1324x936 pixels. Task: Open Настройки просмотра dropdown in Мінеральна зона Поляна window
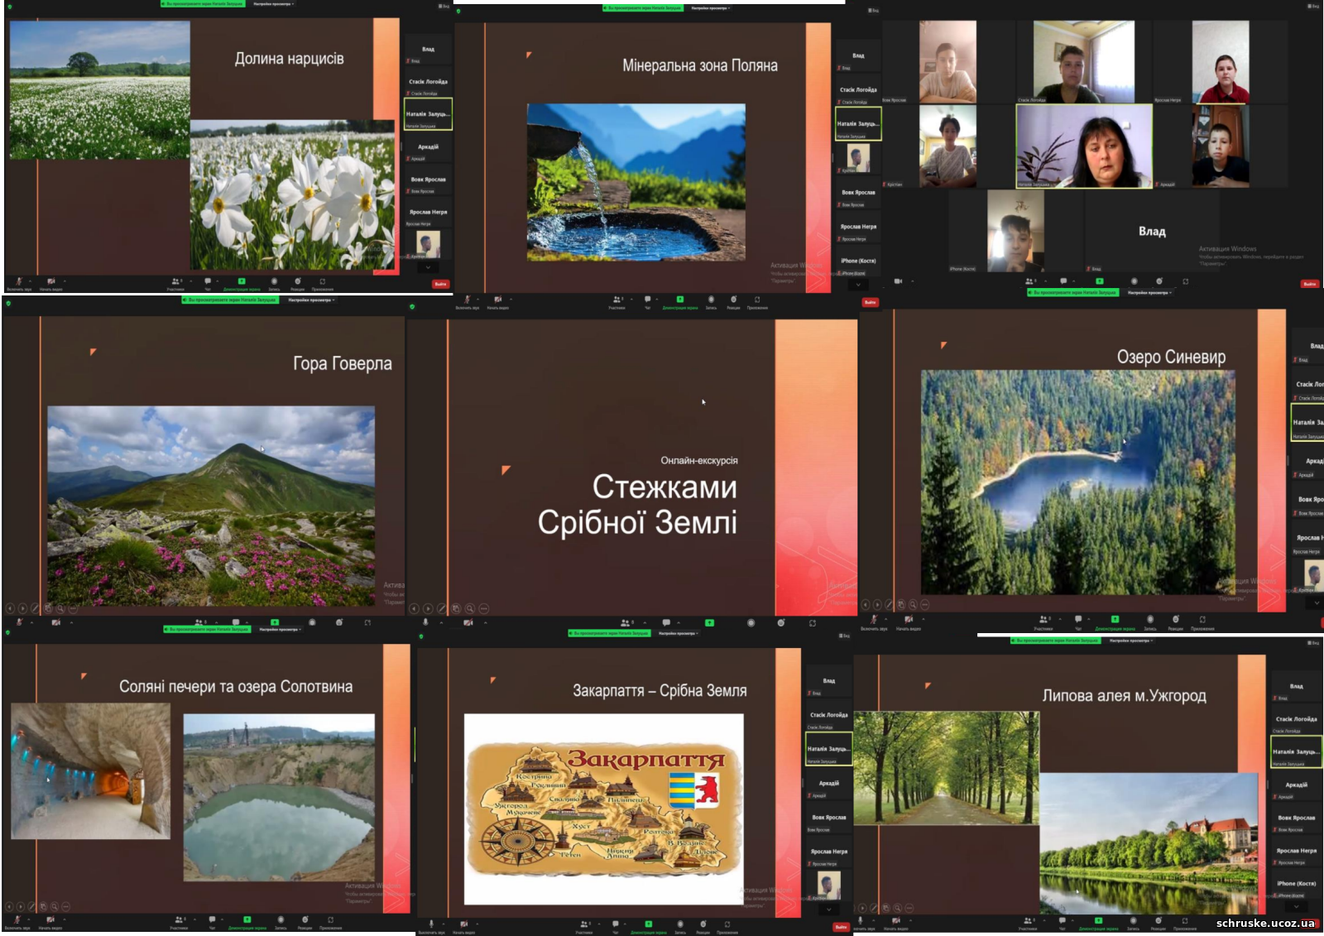[711, 8]
